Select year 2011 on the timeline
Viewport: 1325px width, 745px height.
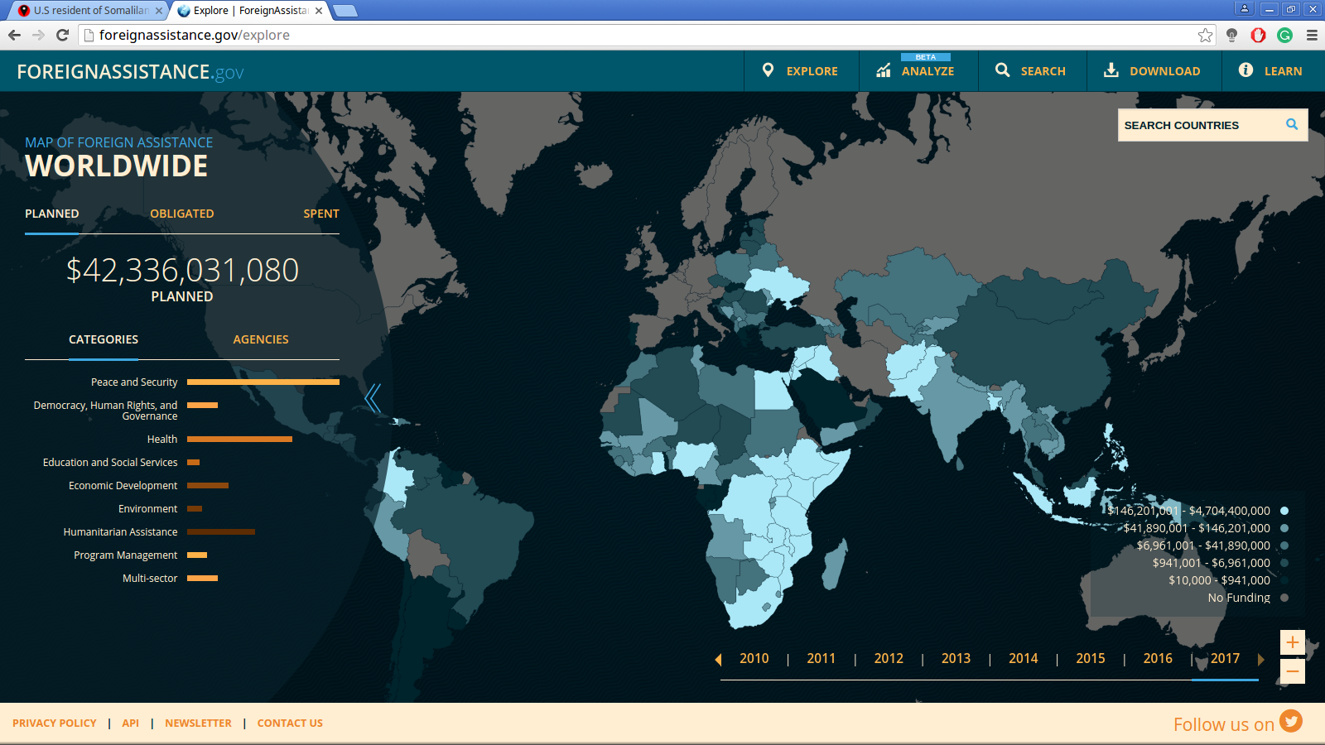(x=821, y=658)
